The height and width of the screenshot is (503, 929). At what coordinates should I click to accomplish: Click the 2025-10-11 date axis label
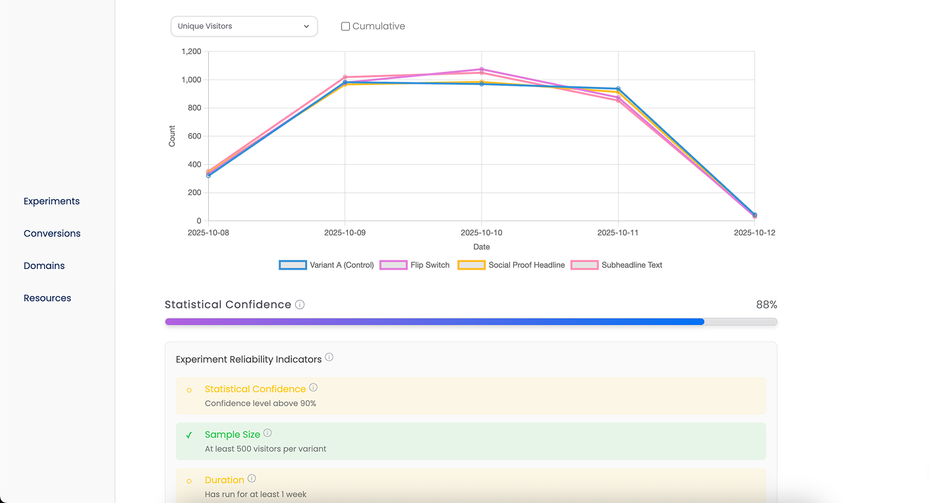point(618,233)
